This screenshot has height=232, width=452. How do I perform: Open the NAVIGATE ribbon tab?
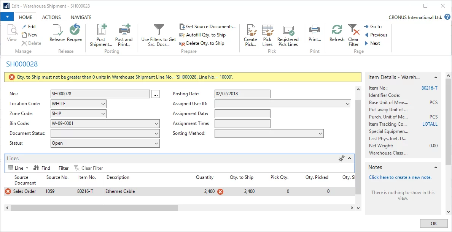point(81,17)
